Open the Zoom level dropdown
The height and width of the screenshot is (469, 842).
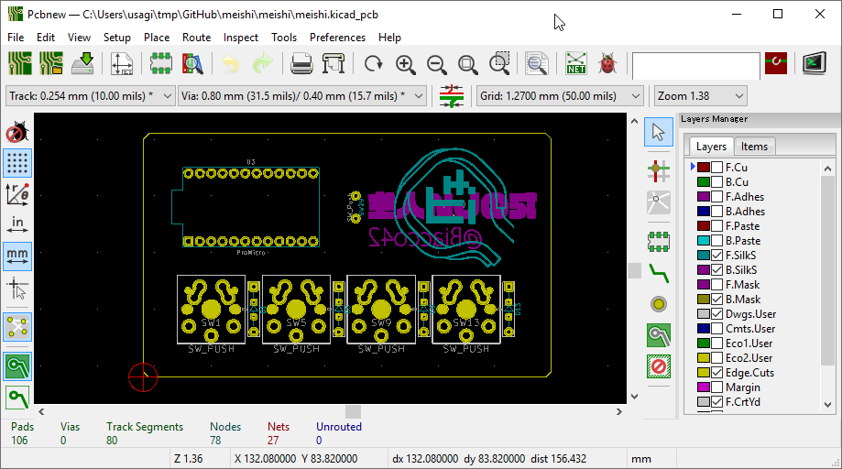700,96
